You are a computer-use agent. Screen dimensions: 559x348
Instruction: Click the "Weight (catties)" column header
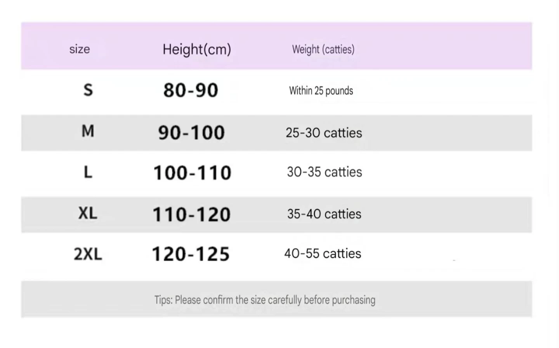coord(323,49)
